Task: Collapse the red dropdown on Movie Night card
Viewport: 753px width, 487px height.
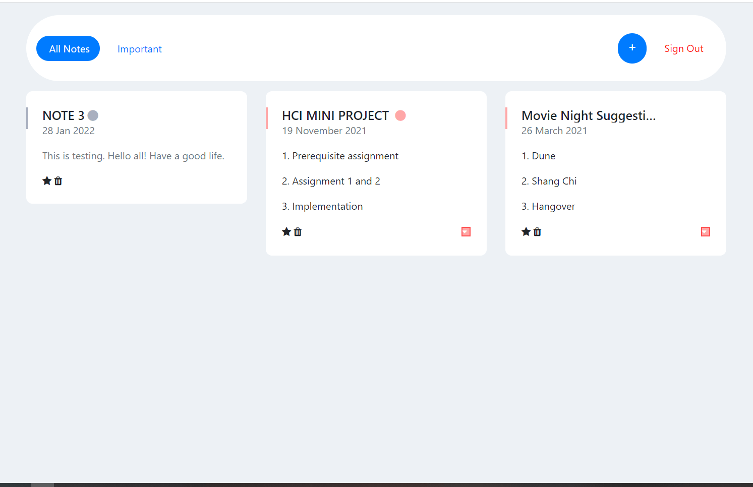Action: point(705,231)
